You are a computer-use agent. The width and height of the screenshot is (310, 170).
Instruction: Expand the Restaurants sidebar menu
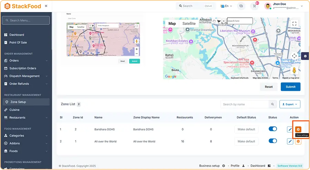point(26,117)
